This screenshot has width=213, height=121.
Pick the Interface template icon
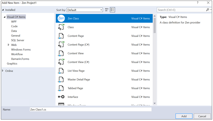(x=61, y=97)
